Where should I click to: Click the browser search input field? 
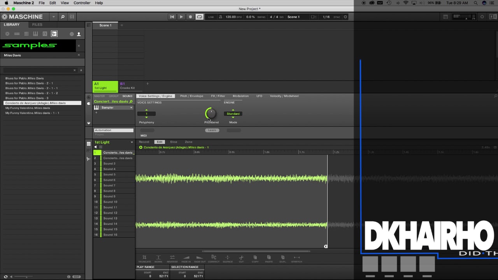[x=38, y=70]
